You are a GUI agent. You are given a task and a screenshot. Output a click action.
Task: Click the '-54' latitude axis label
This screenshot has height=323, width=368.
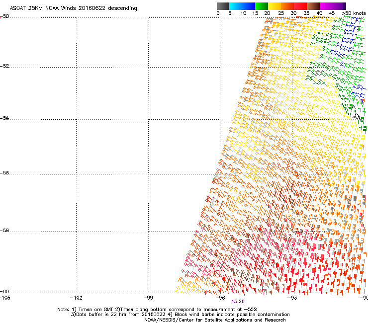pyautogui.click(x=4, y=118)
